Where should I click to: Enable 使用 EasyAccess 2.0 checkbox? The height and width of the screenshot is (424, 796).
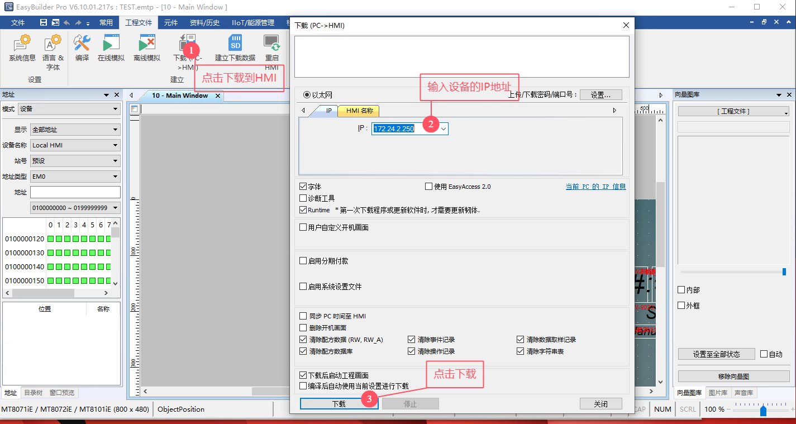pyautogui.click(x=428, y=187)
